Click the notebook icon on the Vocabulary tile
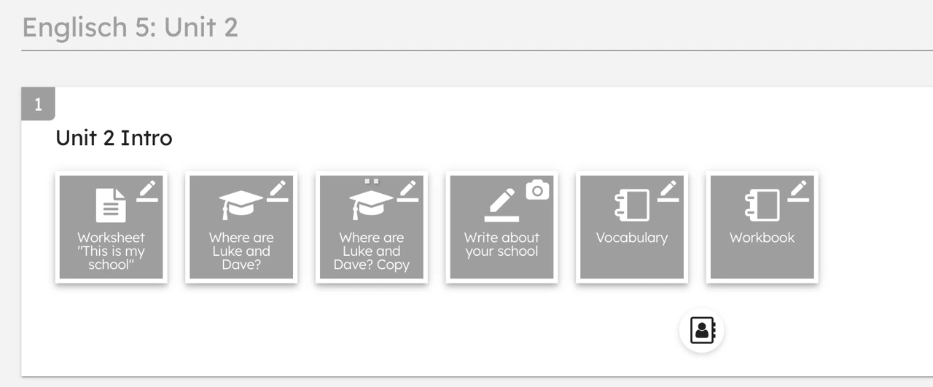The width and height of the screenshot is (933, 387). 631,205
